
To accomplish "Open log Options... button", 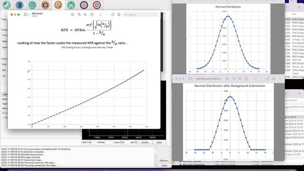I will [164, 161].
